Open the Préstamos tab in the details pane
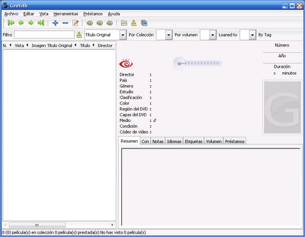Screen dimensions: 305x237 pyautogui.click(x=234, y=141)
